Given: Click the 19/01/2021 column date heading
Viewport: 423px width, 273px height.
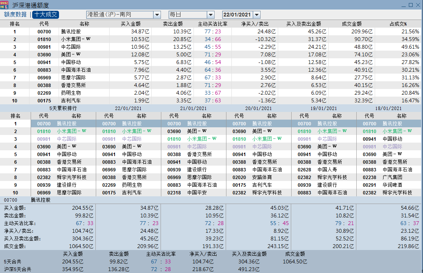Looking at the screenshot, I should (323, 108).
